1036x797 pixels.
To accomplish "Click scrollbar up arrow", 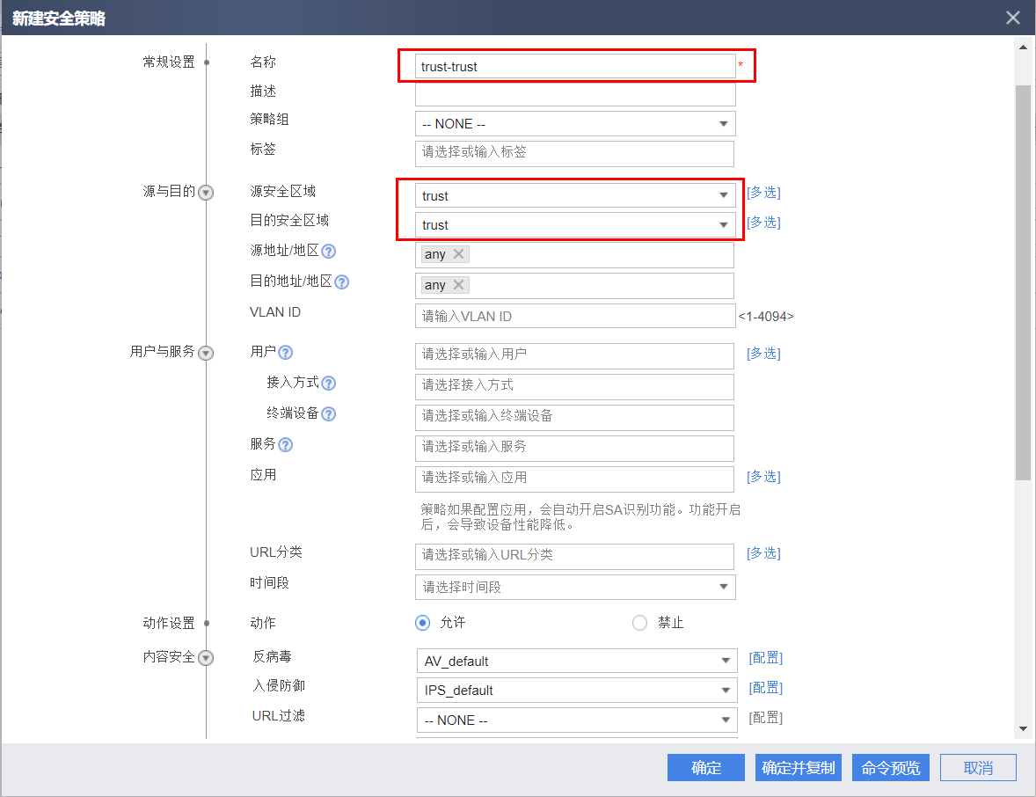I will point(1023,47).
